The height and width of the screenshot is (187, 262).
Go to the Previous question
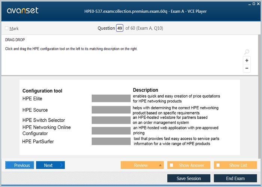pos(20,165)
